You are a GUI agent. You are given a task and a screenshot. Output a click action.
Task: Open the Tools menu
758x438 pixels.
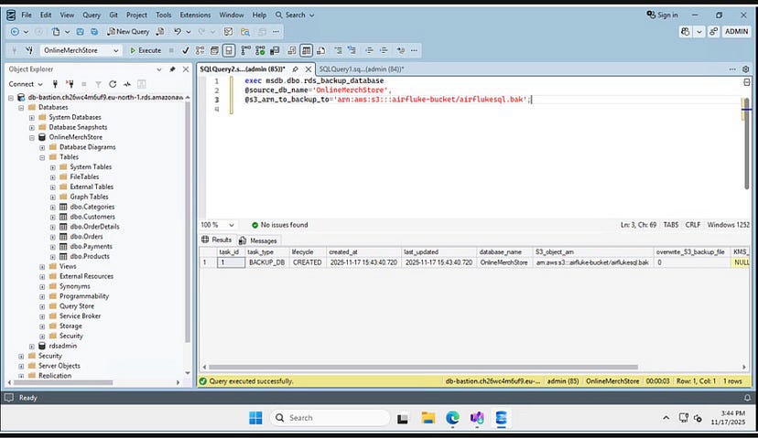point(163,15)
